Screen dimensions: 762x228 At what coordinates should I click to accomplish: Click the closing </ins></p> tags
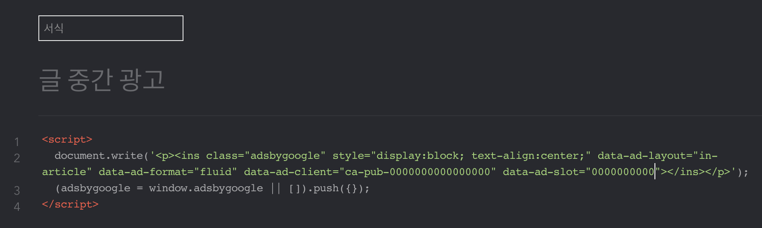698,172
